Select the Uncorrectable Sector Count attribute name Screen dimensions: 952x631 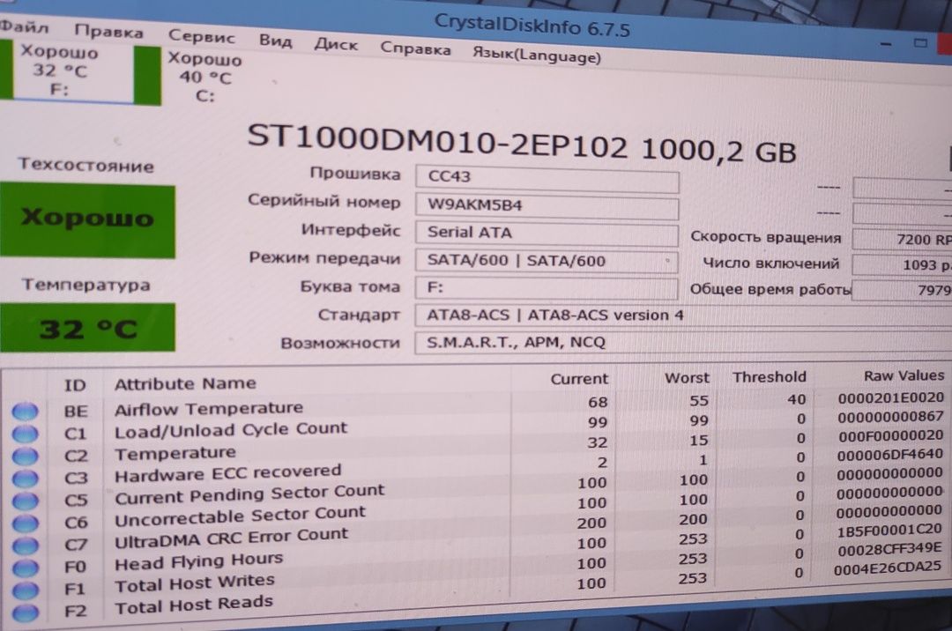click(x=240, y=516)
